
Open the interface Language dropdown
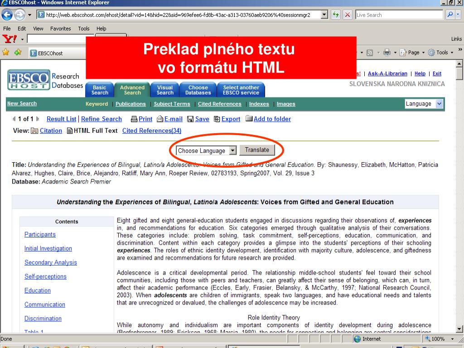424,104
